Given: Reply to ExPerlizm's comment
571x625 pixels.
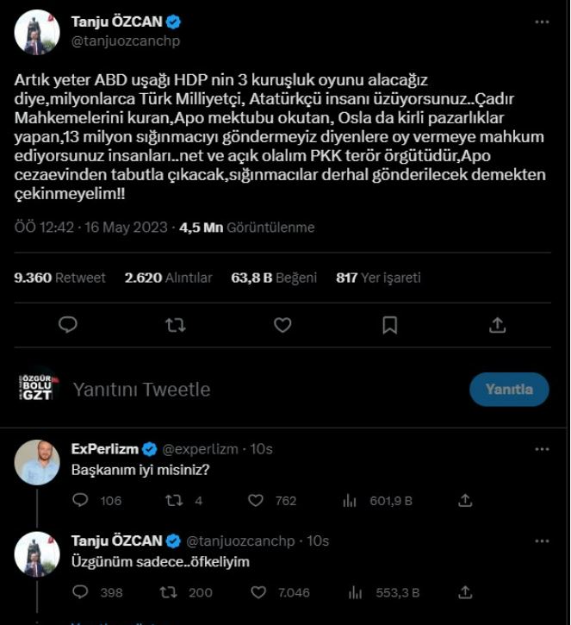Looking at the screenshot, I should (81, 500).
